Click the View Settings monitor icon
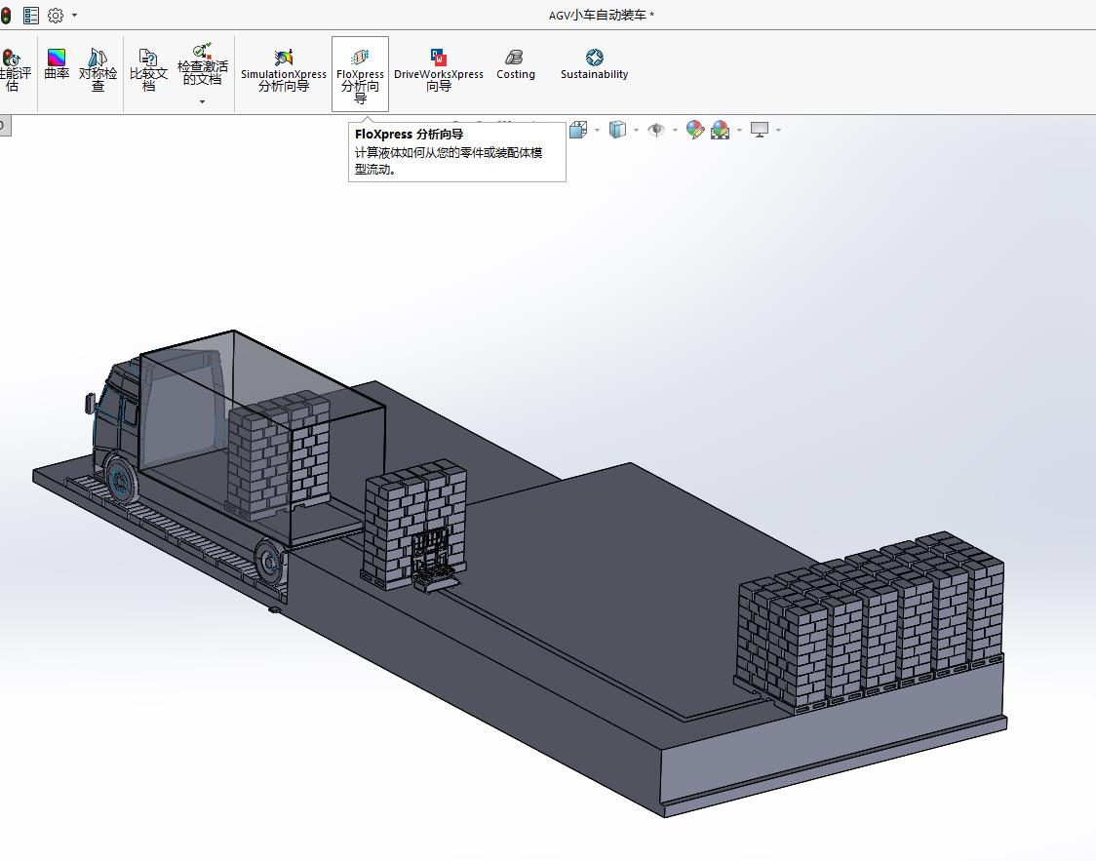This screenshot has height=861, width=1096. pyautogui.click(x=759, y=130)
